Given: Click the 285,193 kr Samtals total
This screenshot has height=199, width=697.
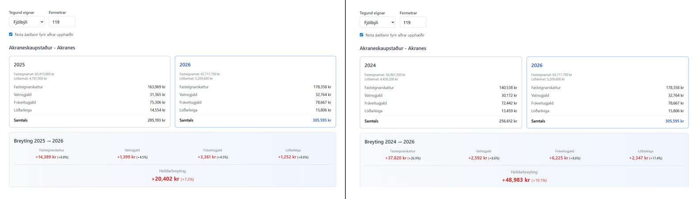Looking at the screenshot, I should pyautogui.click(x=156, y=120).
